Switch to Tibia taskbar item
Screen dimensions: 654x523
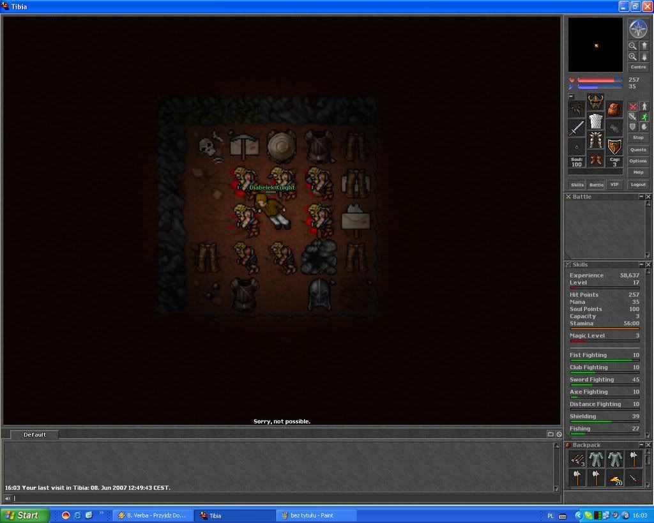(234, 515)
